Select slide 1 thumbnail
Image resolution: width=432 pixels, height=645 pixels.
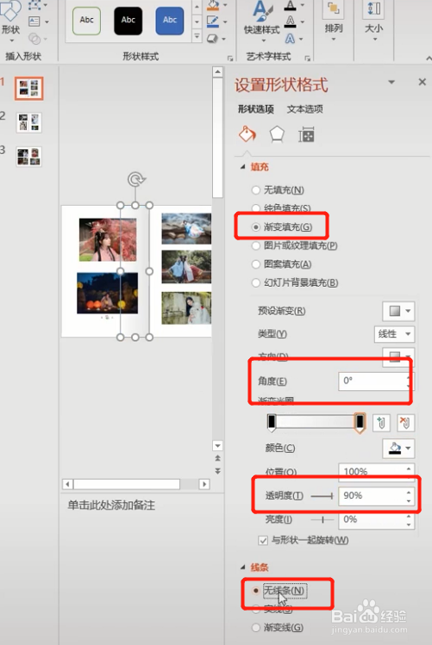coord(28,88)
